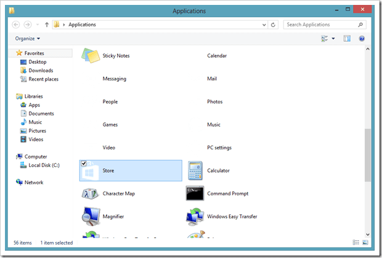Select the Calendar app entry
Image resolution: width=382 pixels, height=258 pixels.
[217, 56]
